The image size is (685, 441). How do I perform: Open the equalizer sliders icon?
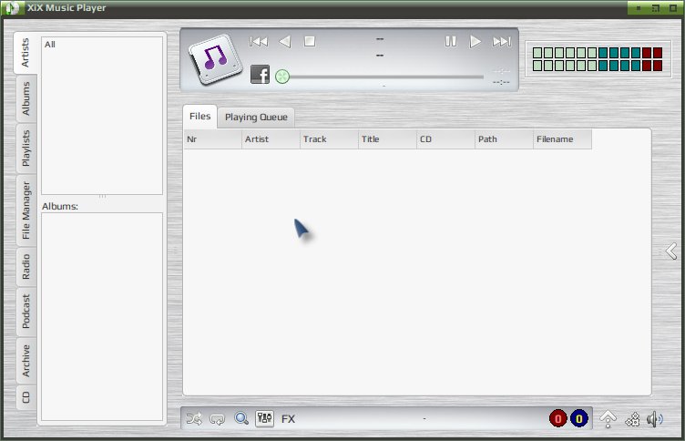pos(265,418)
